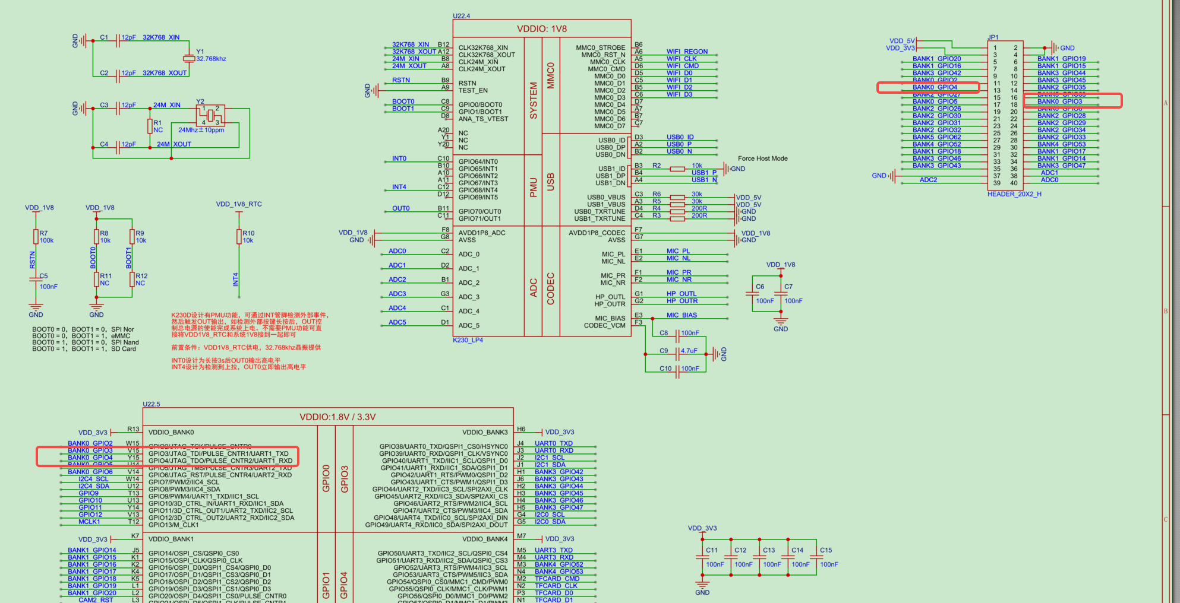Viewport: 1180px width, 603px height.
Task: Click the K230_LP4 chip name label
Action: [468, 340]
